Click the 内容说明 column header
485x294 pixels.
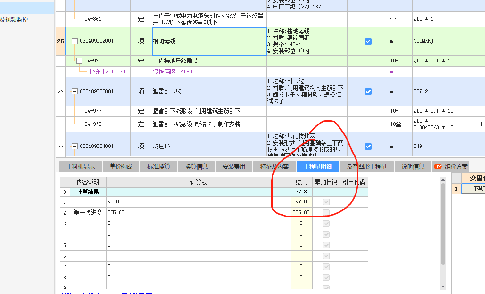[88, 182]
